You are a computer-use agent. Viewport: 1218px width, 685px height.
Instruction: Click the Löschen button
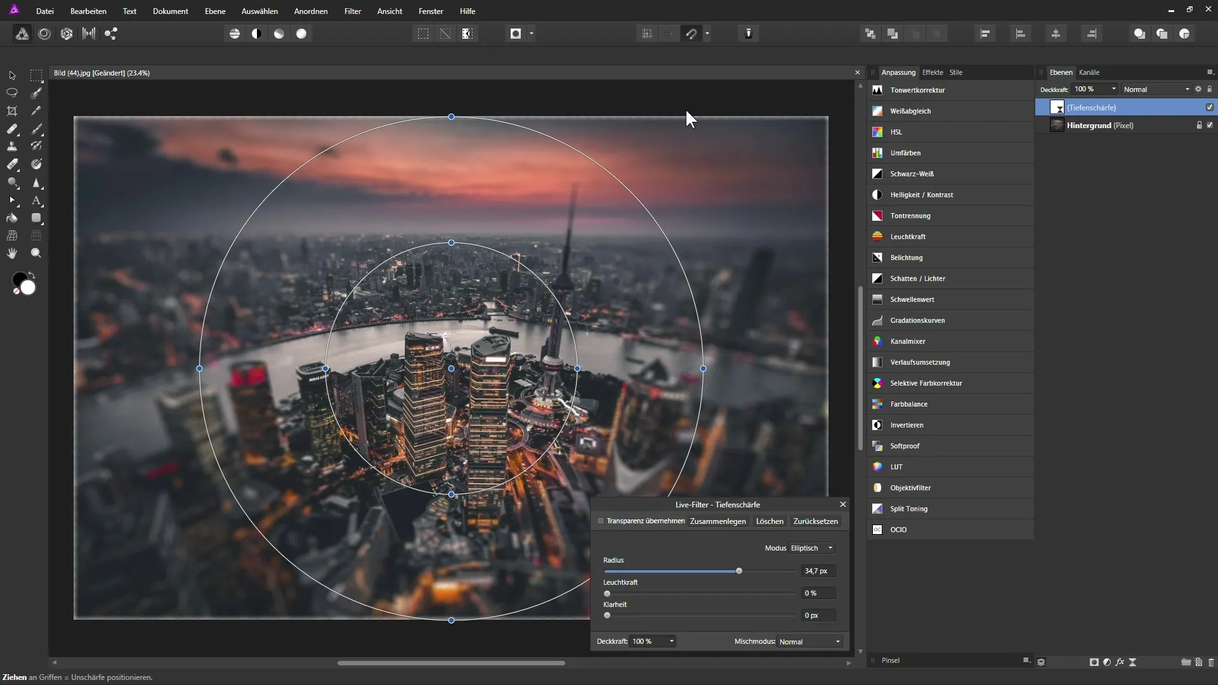point(769,521)
